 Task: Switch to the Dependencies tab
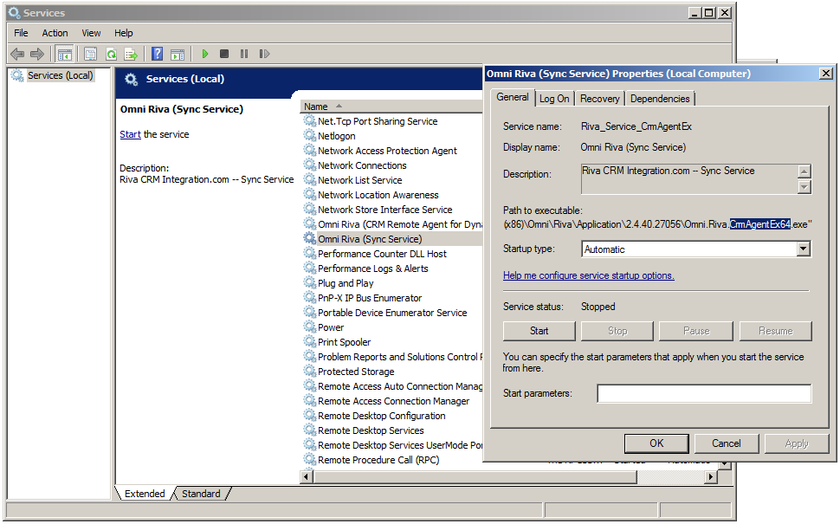pos(660,99)
